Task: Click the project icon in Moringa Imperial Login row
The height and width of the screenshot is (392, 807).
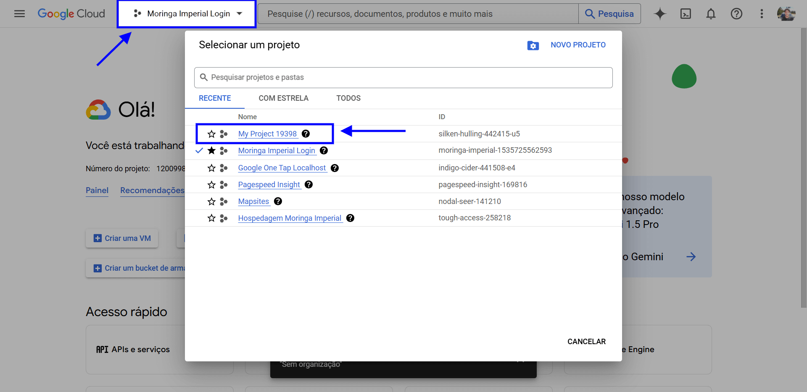Action: [x=224, y=151]
